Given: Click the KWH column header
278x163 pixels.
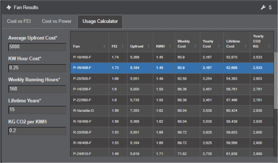Looking at the screenshot, I should pyautogui.click(x=164, y=42).
